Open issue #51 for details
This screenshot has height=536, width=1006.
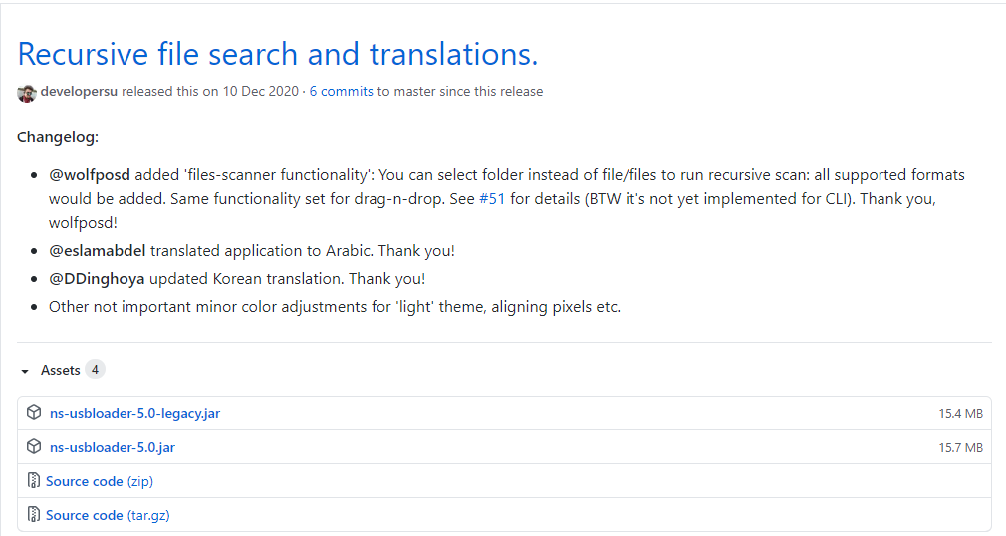(492, 199)
